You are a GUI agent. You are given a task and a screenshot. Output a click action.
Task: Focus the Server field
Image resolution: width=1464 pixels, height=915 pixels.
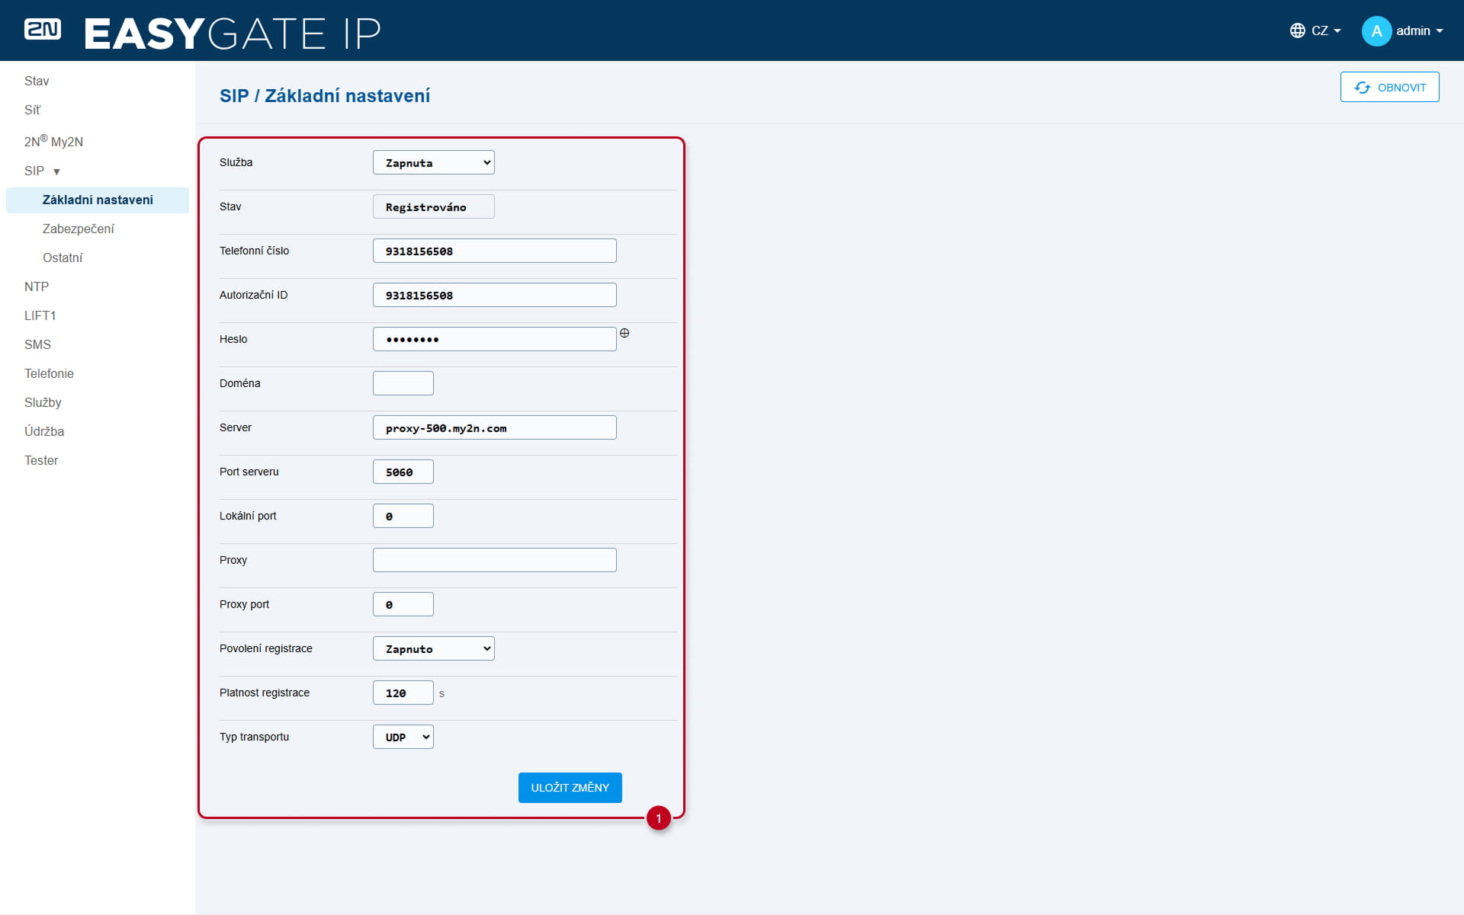click(x=494, y=427)
